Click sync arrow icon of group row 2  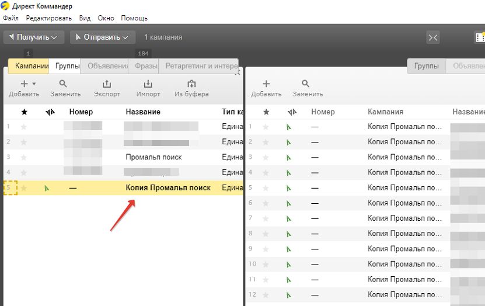[x=289, y=142]
